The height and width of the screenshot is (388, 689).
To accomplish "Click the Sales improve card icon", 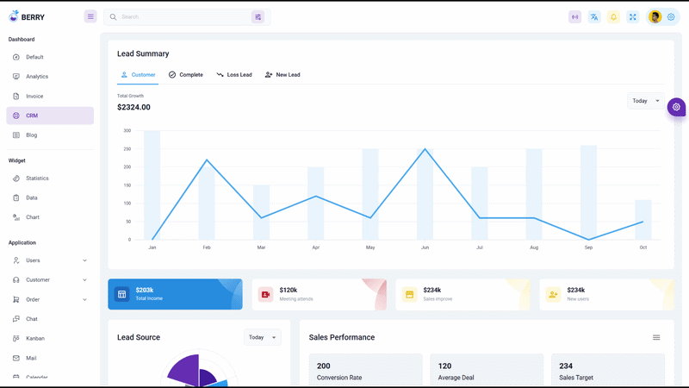I will (x=410, y=294).
